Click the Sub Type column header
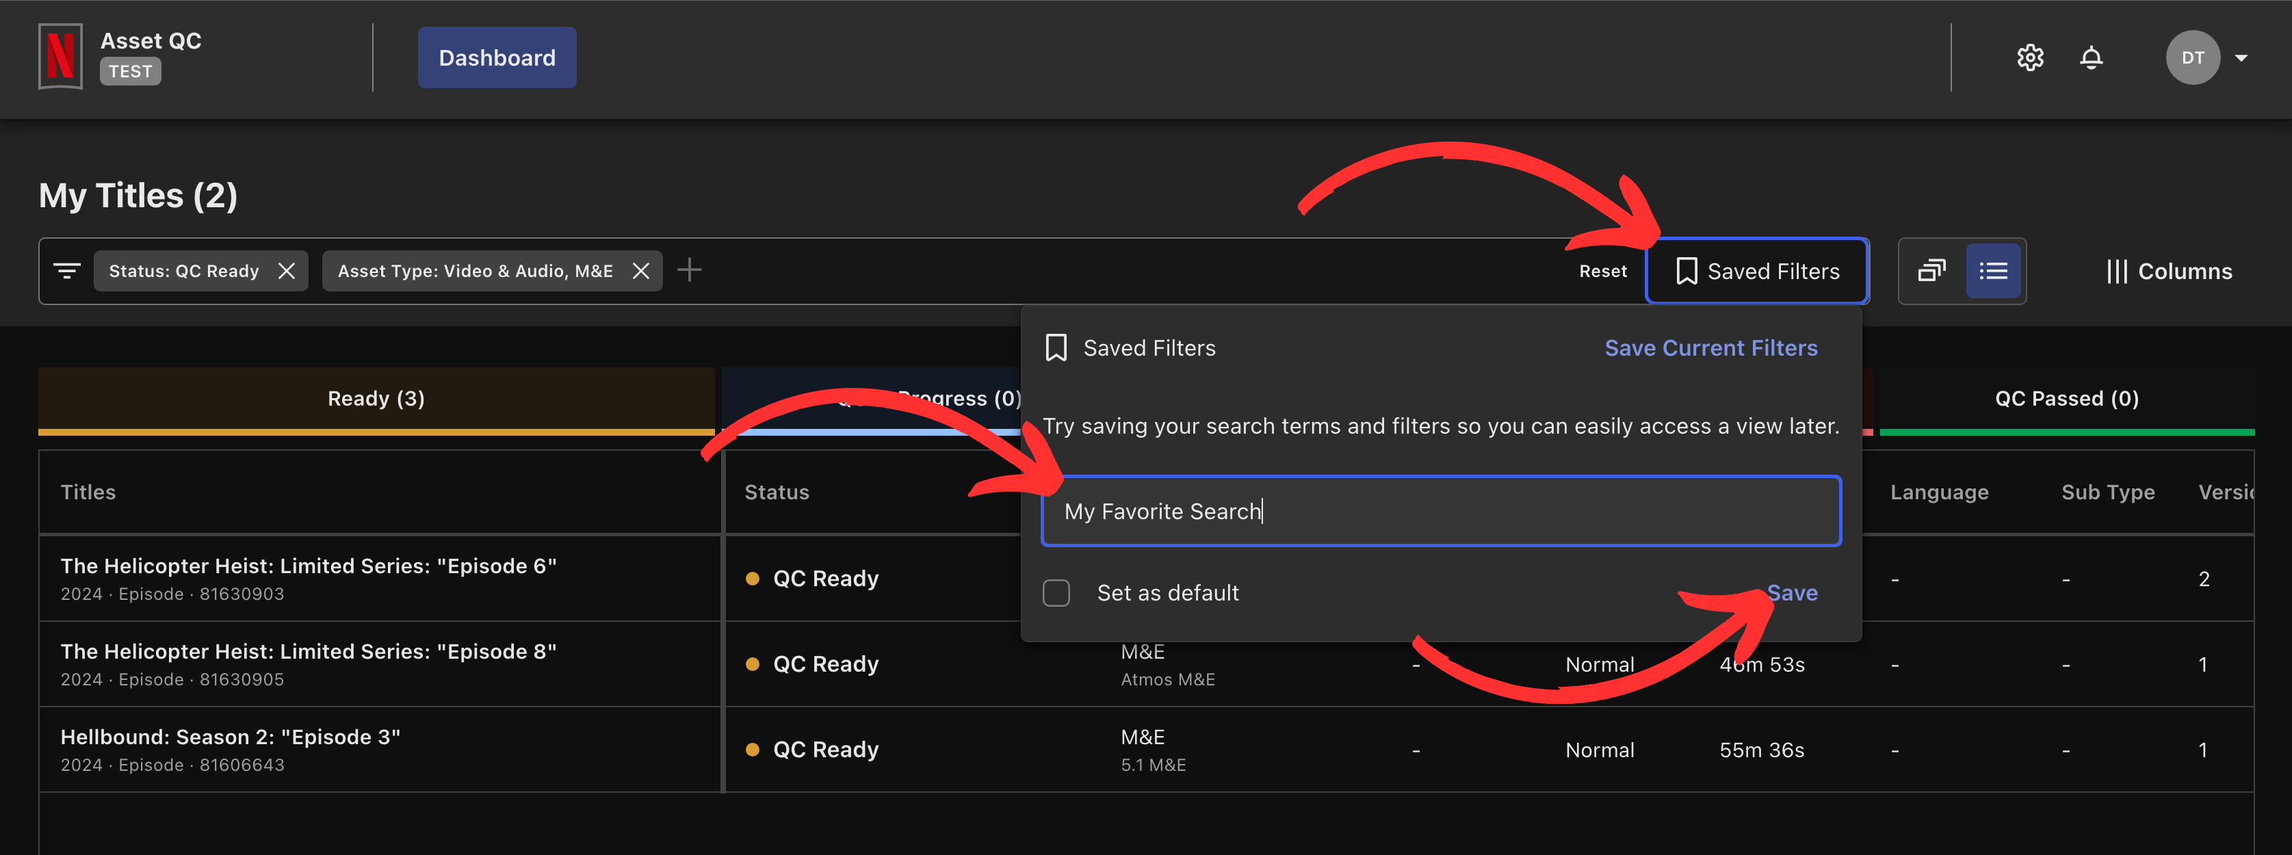 (x=2108, y=492)
